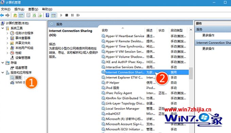Image resolution: width=231 pixels, height=133 pixels.
Task: Select the mbaHOST service row
Action: (145, 114)
